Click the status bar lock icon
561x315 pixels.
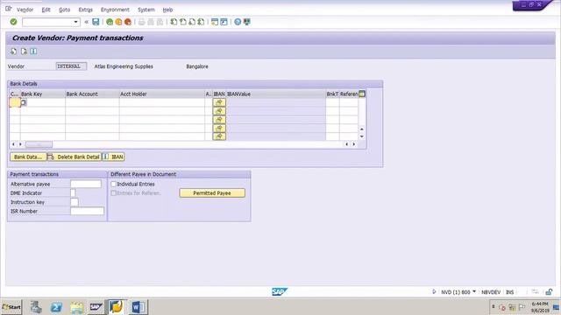click(x=549, y=291)
